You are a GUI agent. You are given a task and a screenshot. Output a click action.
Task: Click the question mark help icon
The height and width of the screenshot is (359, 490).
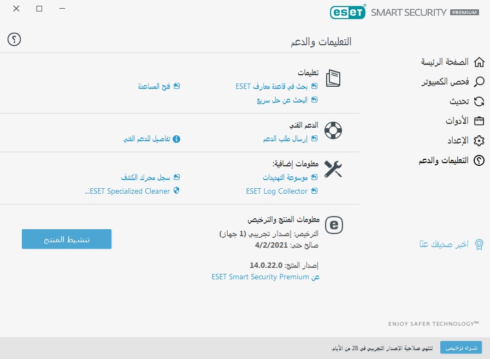pos(14,39)
